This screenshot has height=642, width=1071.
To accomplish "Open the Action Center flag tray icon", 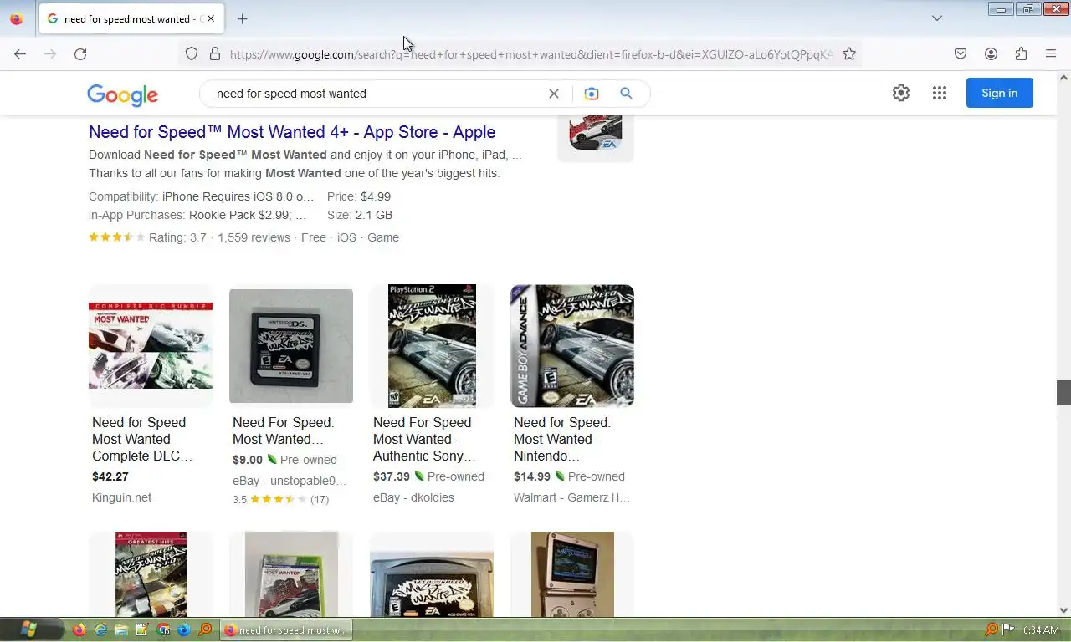I will click(x=1008, y=629).
